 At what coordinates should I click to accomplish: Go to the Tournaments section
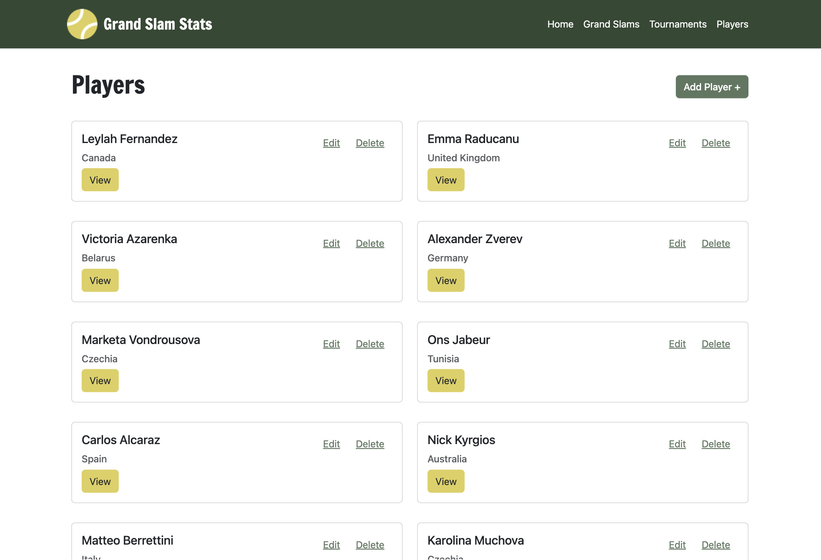[678, 24]
